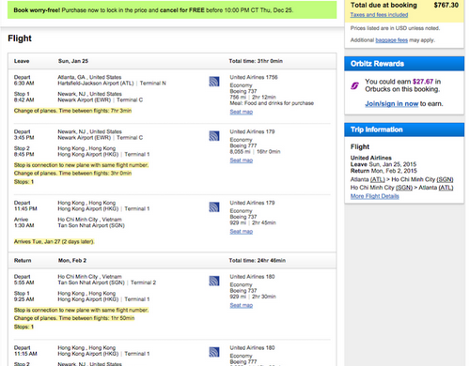
Task: Click SGN abbreviation in Atlanta > Ho Chi Minh line
Action: click(x=445, y=179)
